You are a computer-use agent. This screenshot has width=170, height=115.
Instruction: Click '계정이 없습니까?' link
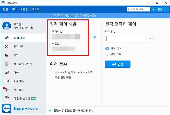23,28
